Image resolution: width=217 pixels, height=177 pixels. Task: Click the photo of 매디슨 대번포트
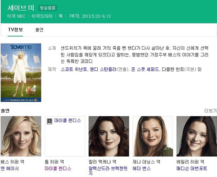[x=197, y=136]
